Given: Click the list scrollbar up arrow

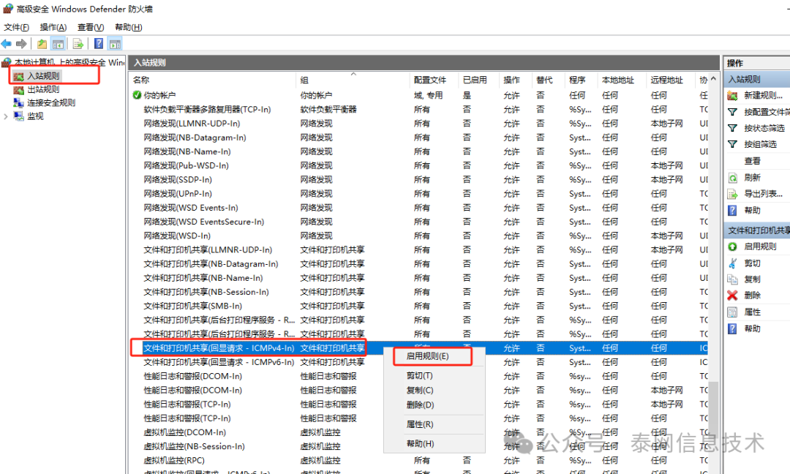Looking at the screenshot, I should [x=713, y=79].
